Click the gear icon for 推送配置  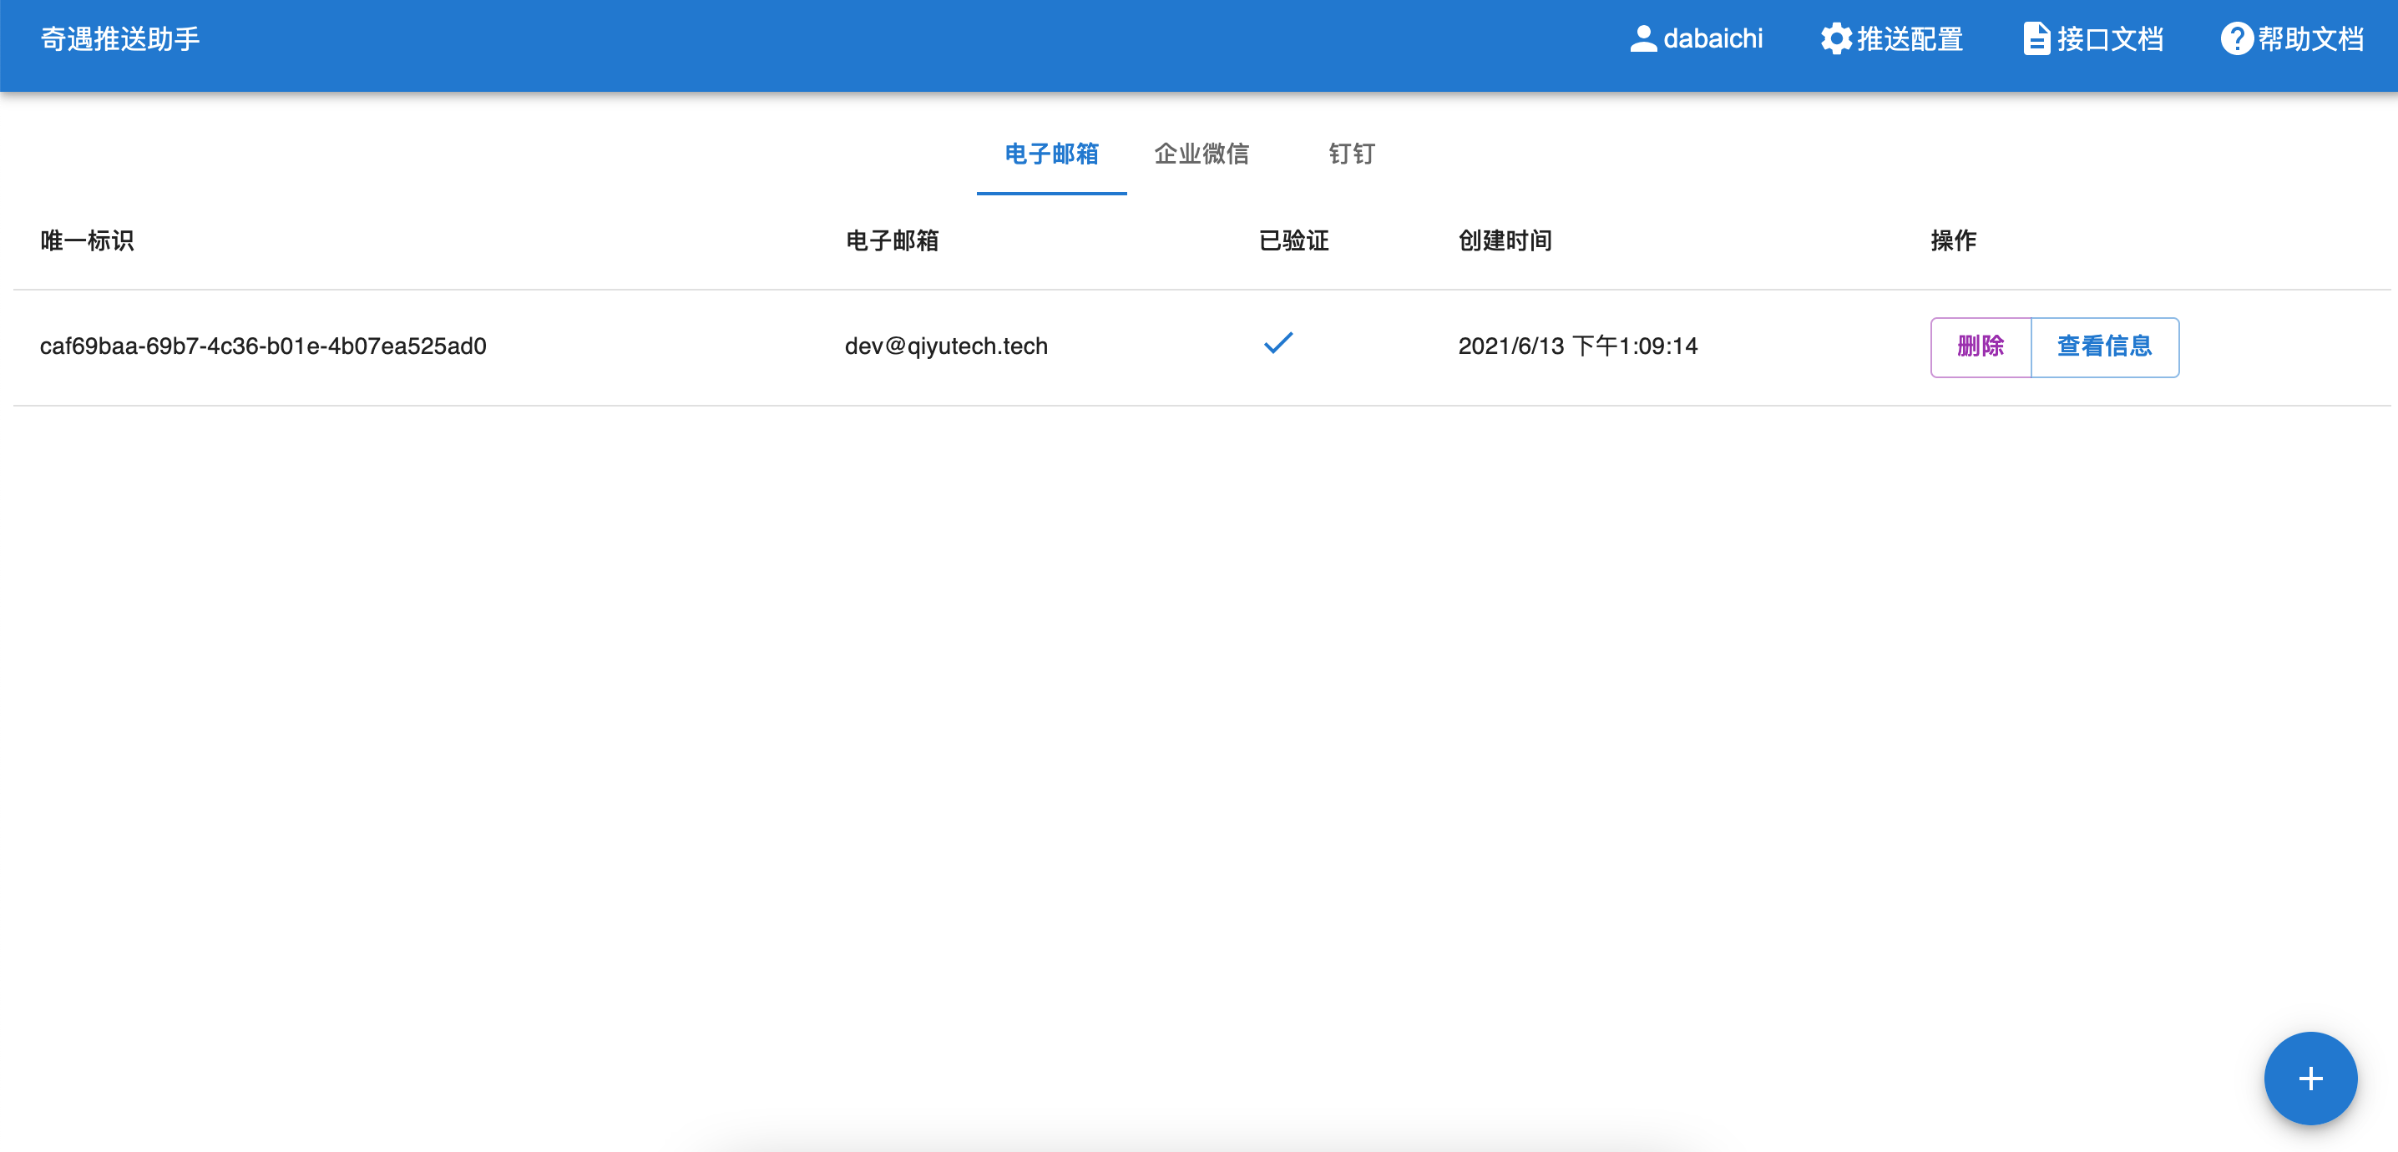[x=1836, y=39]
